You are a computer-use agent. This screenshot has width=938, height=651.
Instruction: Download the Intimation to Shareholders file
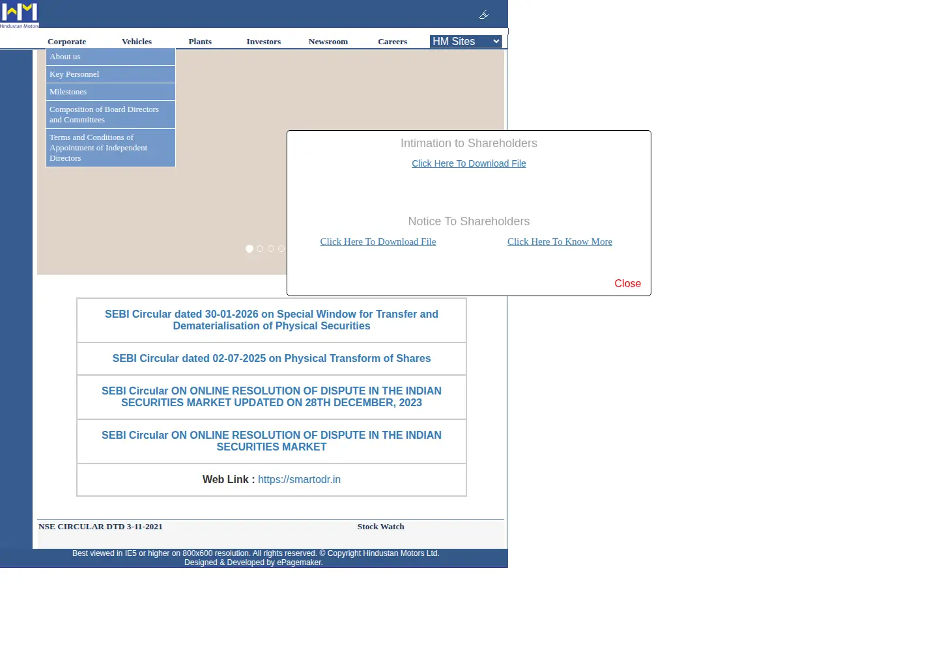[469, 163]
